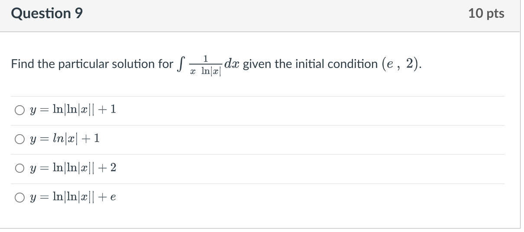Click the word "Find" starting the question
Image resolution: width=524 pixels, height=232 pixels.
click(x=20, y=65)
